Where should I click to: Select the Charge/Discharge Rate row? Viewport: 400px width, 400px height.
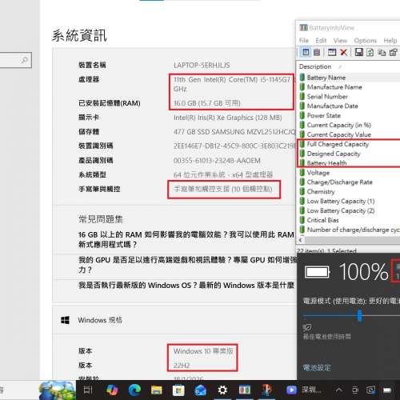pyautogui.click(x=350, y=182)
